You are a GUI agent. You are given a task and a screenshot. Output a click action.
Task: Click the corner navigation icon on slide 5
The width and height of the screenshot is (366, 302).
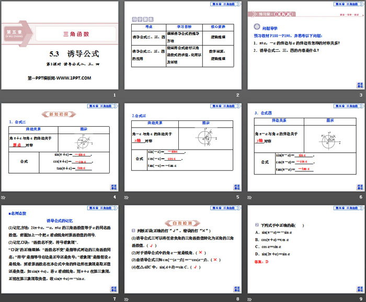(x=237, y=187)
